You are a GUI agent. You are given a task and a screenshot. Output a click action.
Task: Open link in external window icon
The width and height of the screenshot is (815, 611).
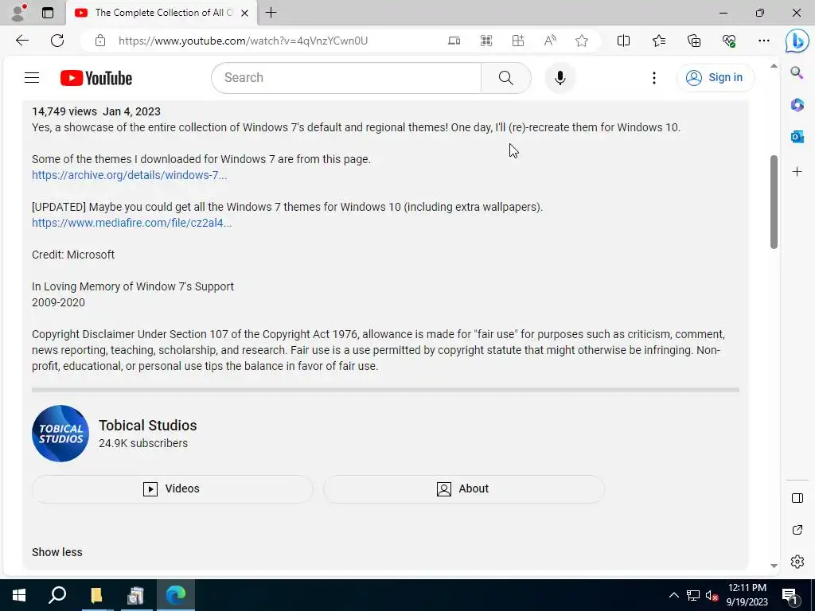coord(797,530)
